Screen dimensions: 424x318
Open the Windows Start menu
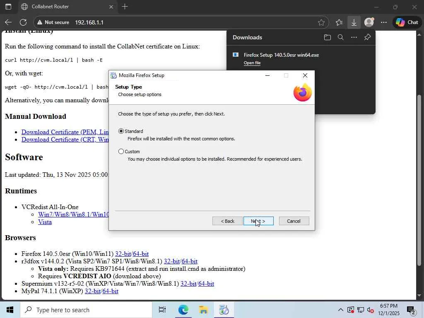[x=10, y=310]
